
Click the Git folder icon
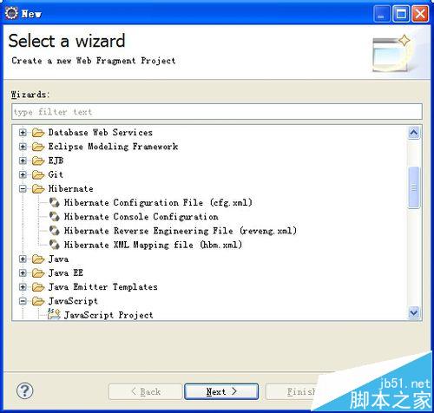tap(38, 174)
